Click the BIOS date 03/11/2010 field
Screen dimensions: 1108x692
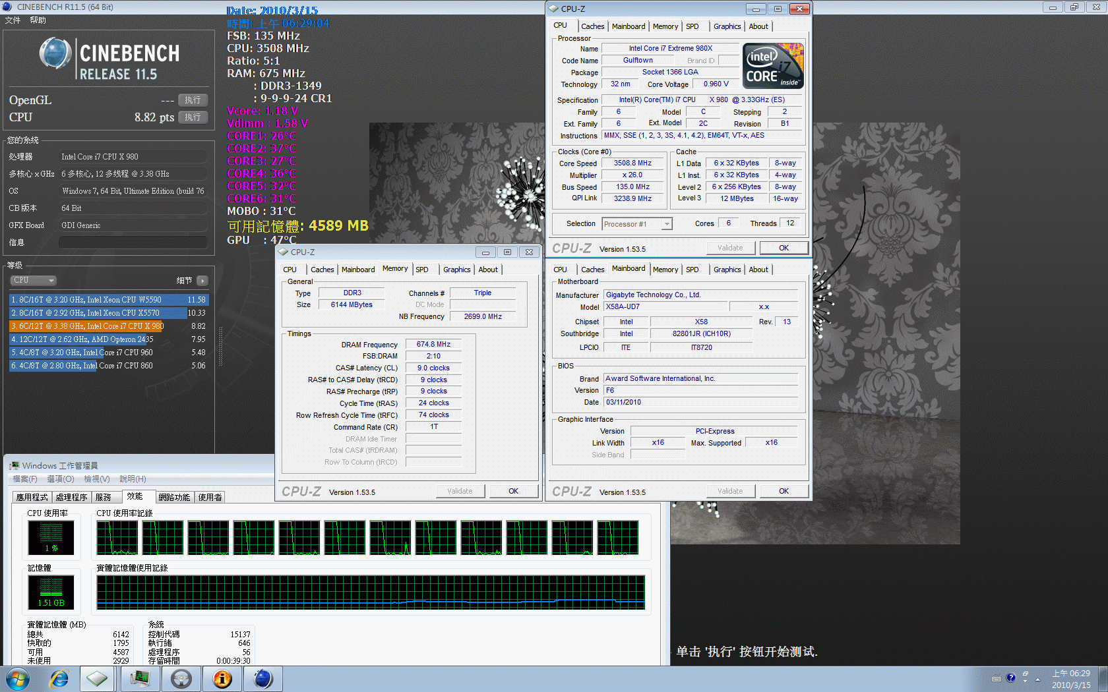(701, 402)
